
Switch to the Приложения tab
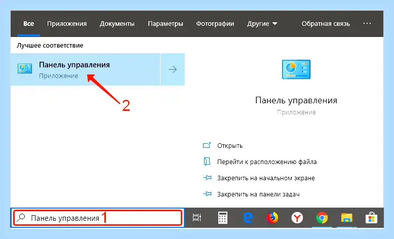pos(67,24)
